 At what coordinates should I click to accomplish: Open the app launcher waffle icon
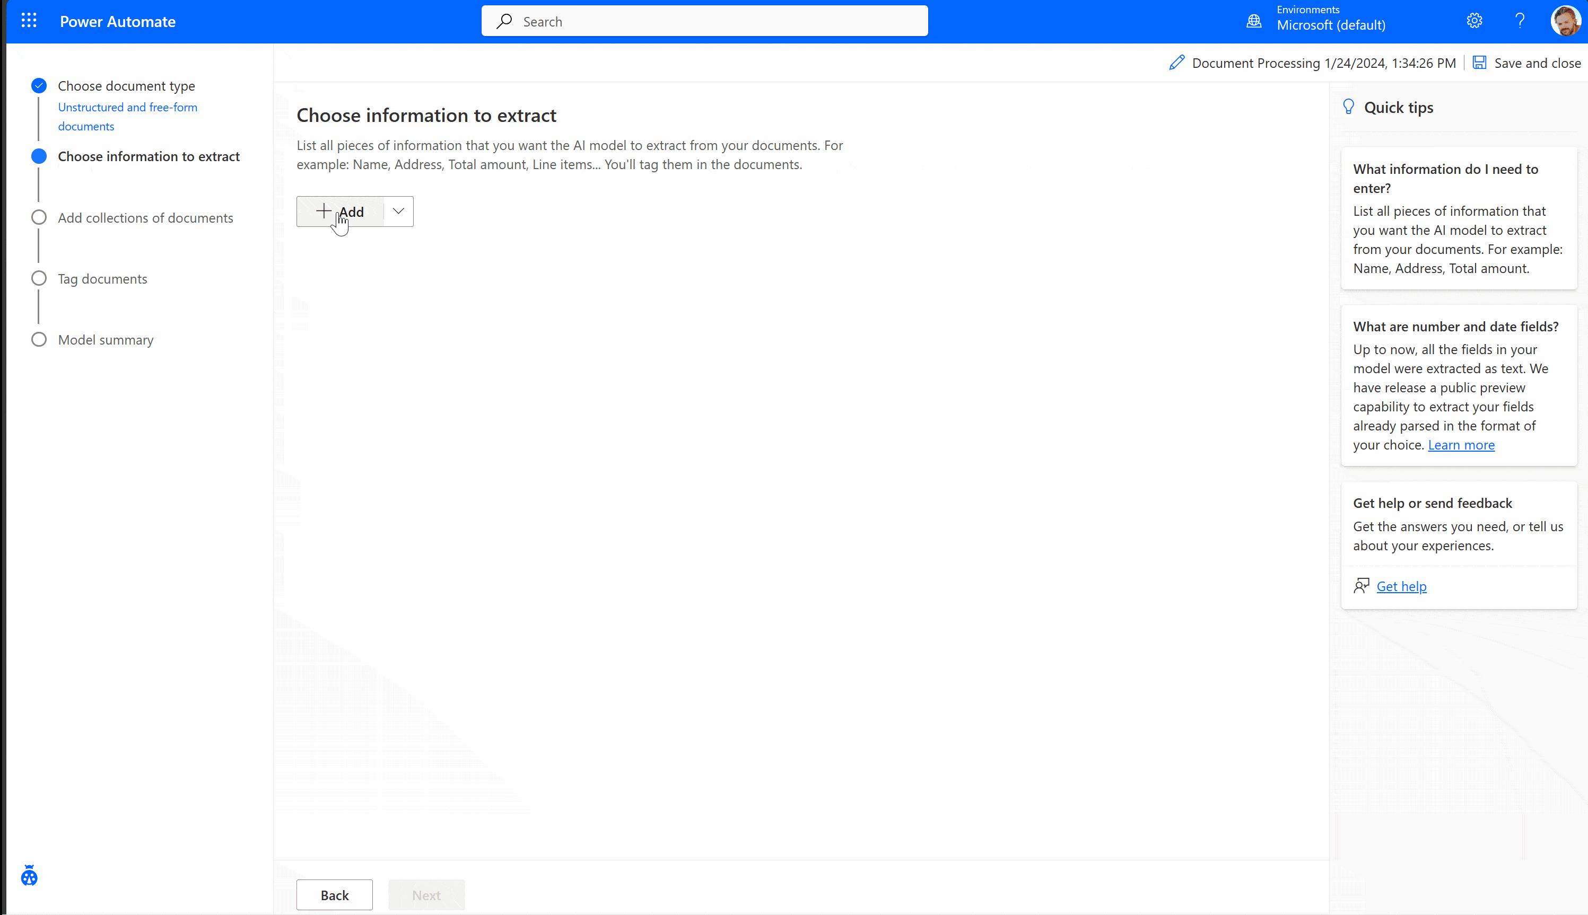[29, 21]
